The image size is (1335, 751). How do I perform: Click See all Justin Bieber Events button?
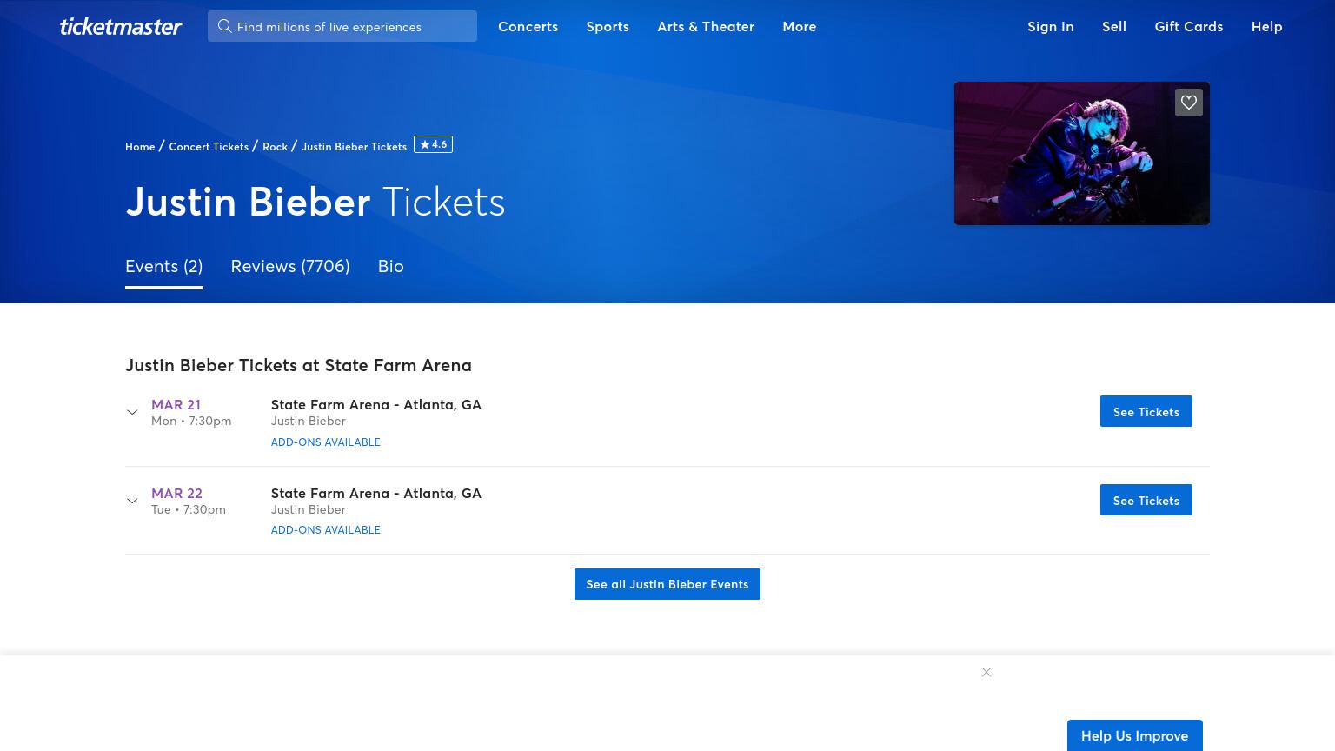click(x=667, y=584)
